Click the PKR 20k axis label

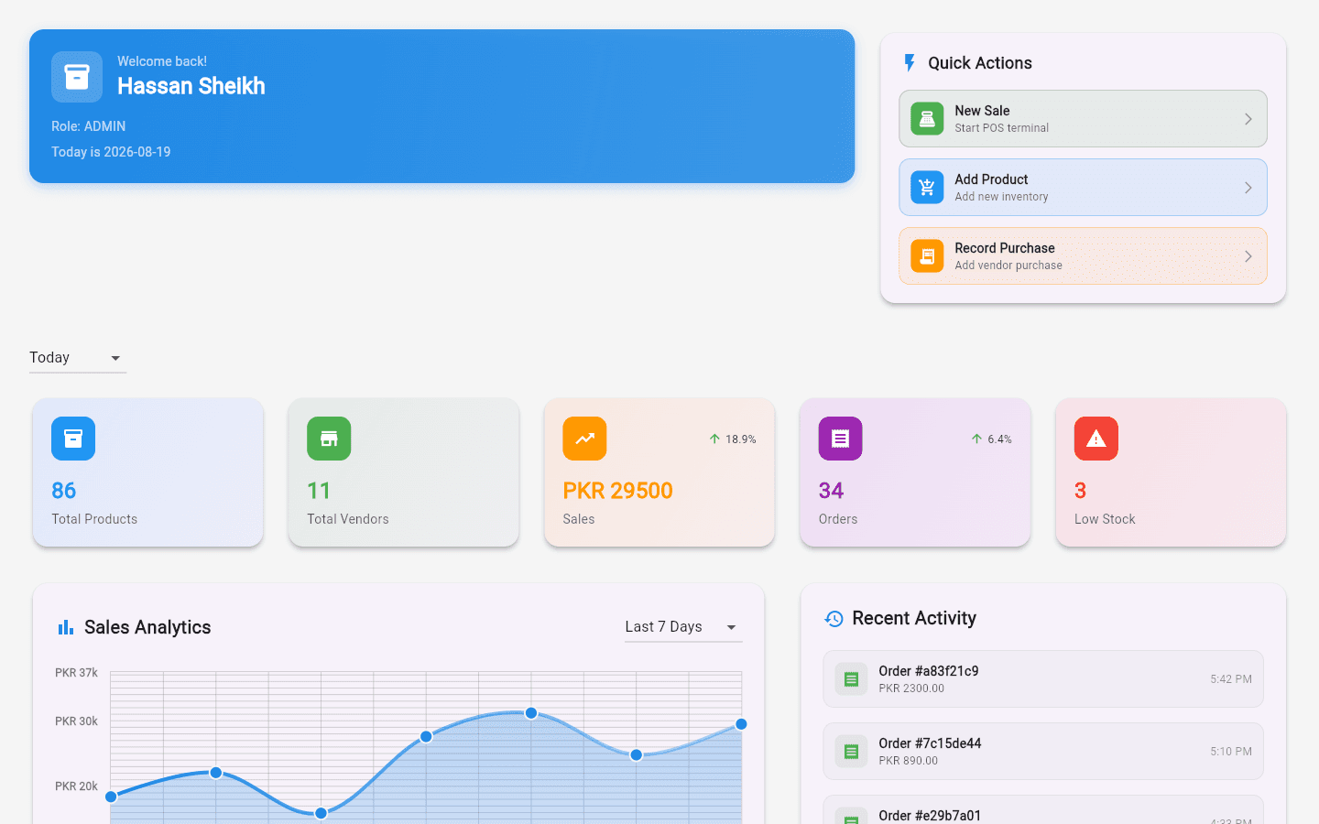point(76,786)
